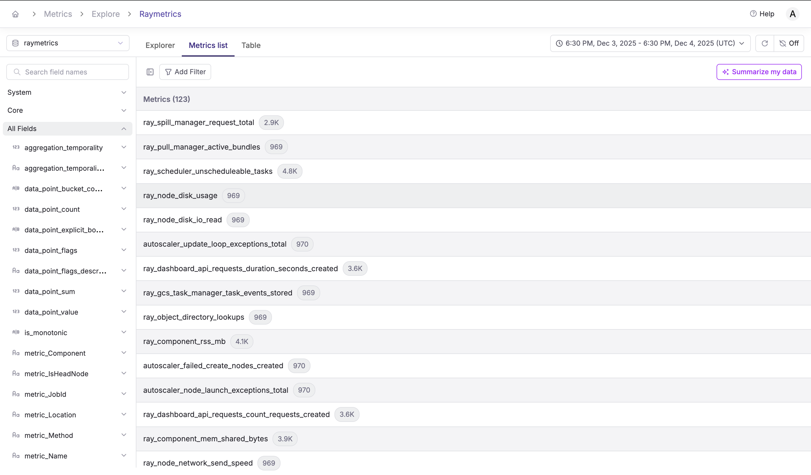Click the database icon in the raymetrics selector
The height and width of the screenshot is (475, 811).
(15, 43)
